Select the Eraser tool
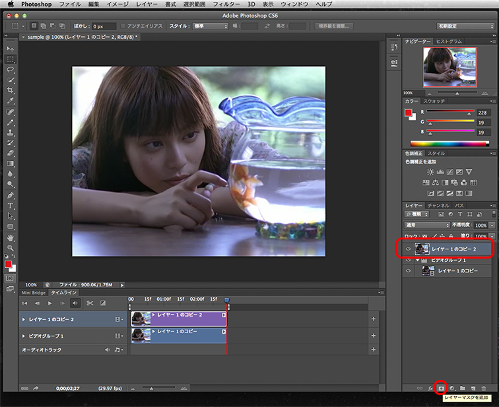Screen dimensions: 499x407 tap(10, 153)
